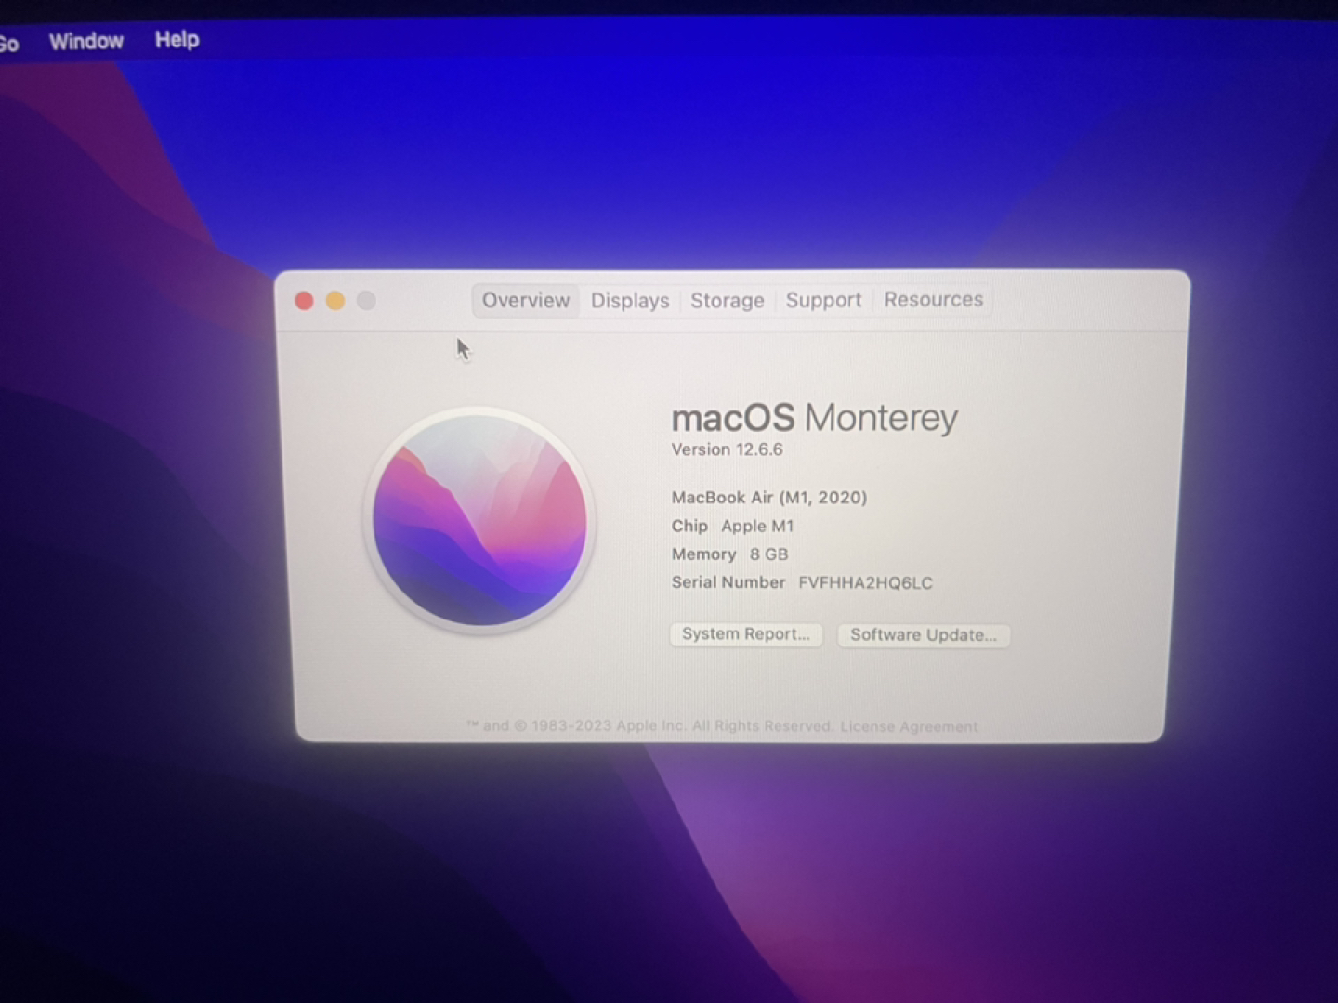This screenshot has height=1003, width=1338.
Task: Open the Storage tab
Action: click(728, 301)
